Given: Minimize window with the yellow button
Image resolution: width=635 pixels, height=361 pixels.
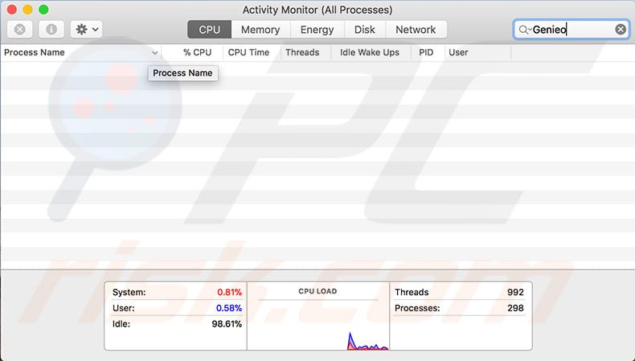Looking at the screenshot, I should pos(27,10).
